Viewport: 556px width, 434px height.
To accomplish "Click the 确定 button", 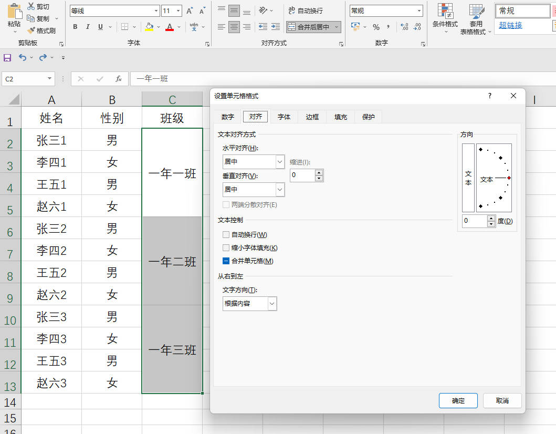I will click(x=458, y=400).
